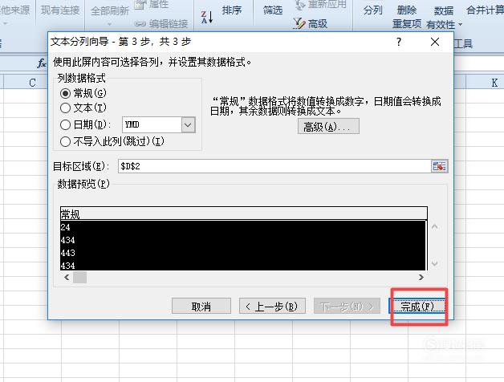Select 不导入此列(跳过) radio option
Viewport: 504px width, 382px height.
65,141
